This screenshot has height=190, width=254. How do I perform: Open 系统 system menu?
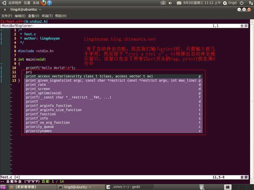36,3
